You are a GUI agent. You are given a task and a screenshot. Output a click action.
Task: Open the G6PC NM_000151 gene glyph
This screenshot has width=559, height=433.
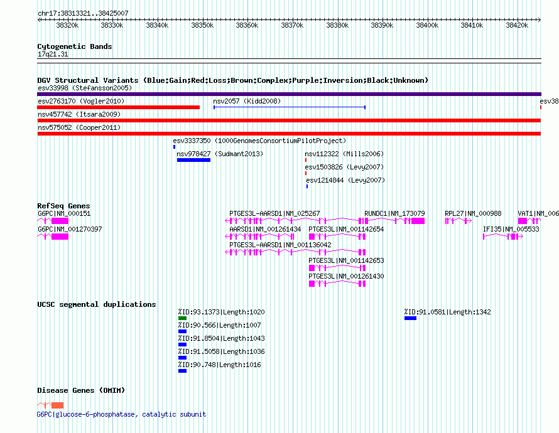pyautogui.click(x=53, y=221)
